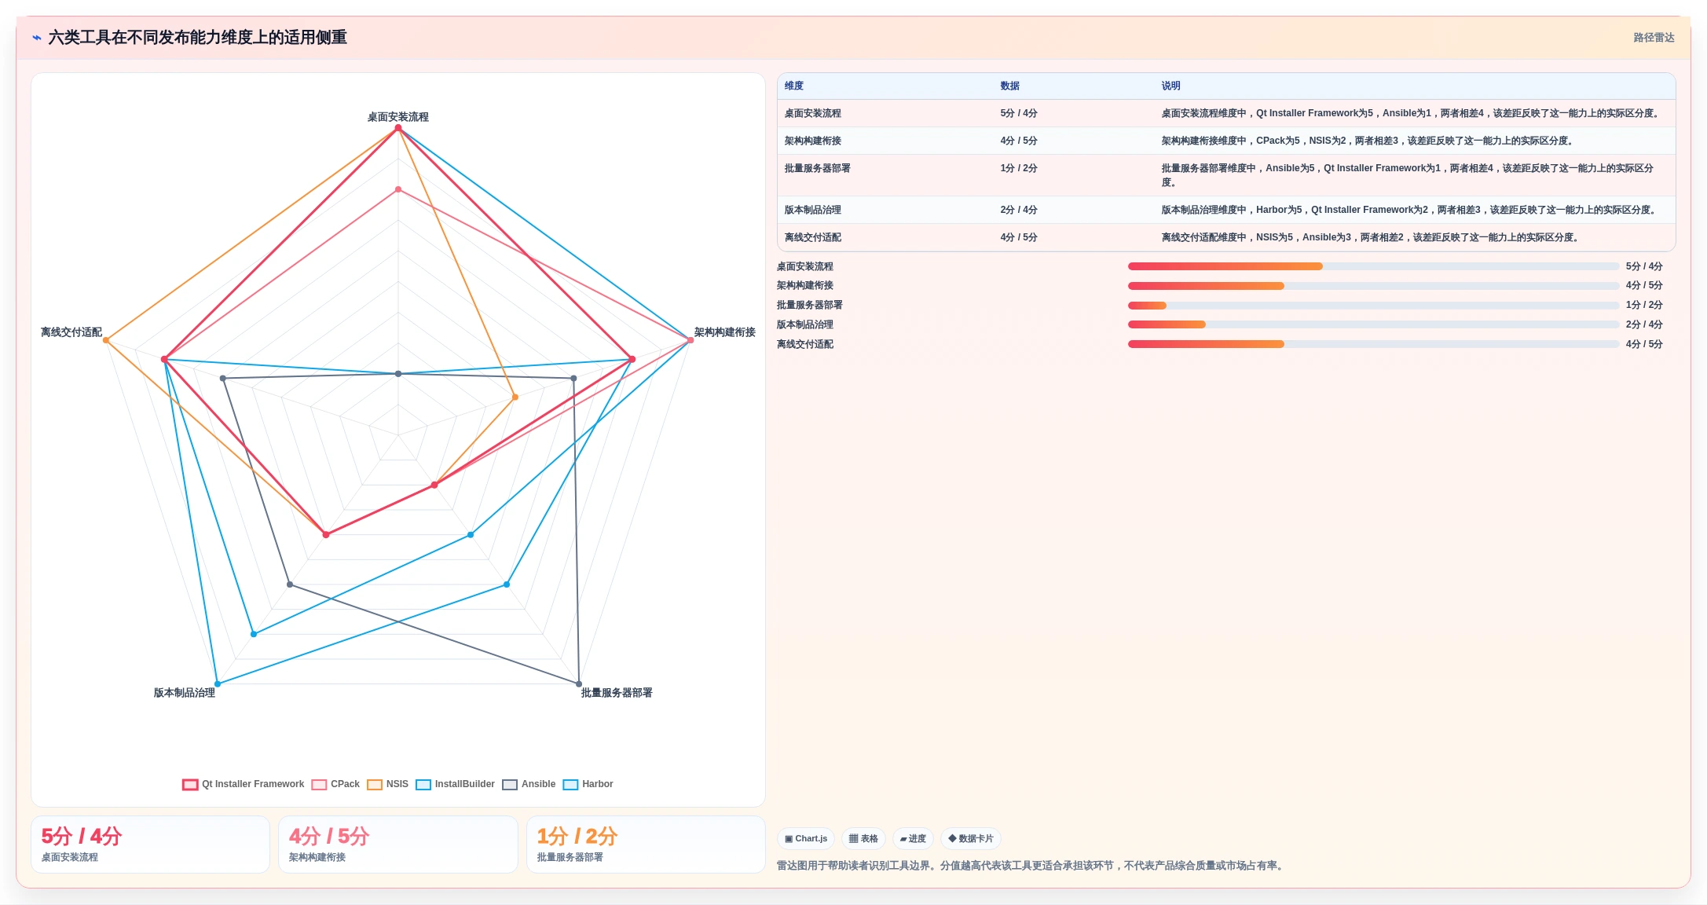Click radar axis label 离线交付适配
This screenshot has width=1707, height=905.
71,332
